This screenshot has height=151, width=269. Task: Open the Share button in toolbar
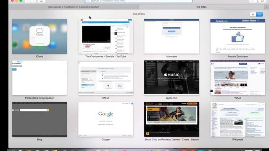click(x=253, y=1)
